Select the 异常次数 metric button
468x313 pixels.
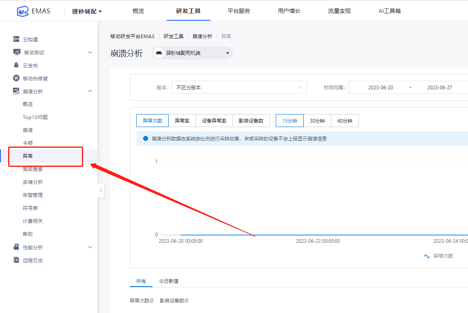coord(152,121)
